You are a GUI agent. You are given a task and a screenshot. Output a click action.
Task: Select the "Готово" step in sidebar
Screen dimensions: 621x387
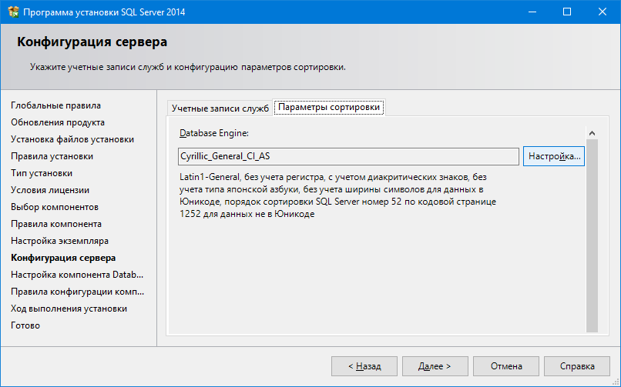point(25,325)
